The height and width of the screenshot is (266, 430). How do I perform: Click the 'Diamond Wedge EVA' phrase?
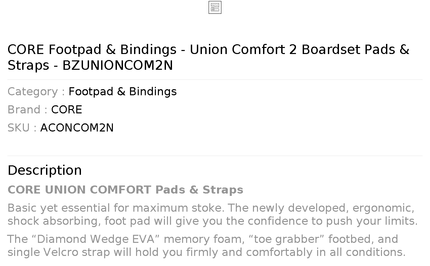pos(95,239)
